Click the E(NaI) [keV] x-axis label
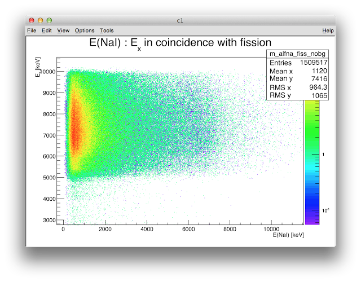This screenshot has height=282, width=361. point(288,235)
